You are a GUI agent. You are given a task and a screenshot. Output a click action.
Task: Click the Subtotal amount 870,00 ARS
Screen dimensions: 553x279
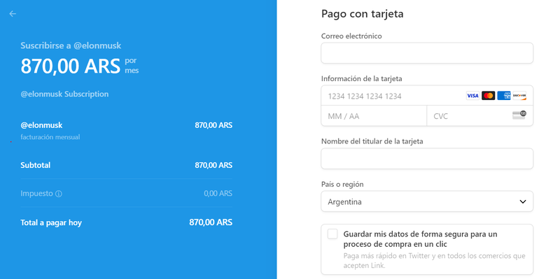coord(213,165)
